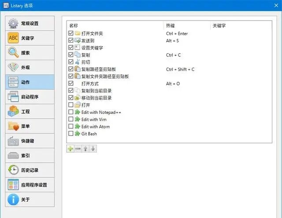Image resolution: width=282 pixels, height=218 pixels.
Task: Click the gear icon for 常规设置
Action: tap(13, 23)
